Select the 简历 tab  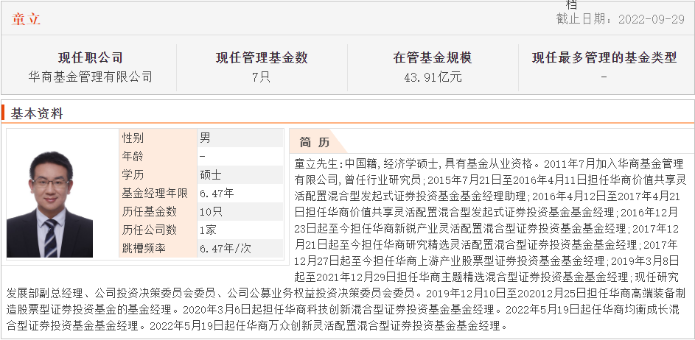[x=315, y=142]
